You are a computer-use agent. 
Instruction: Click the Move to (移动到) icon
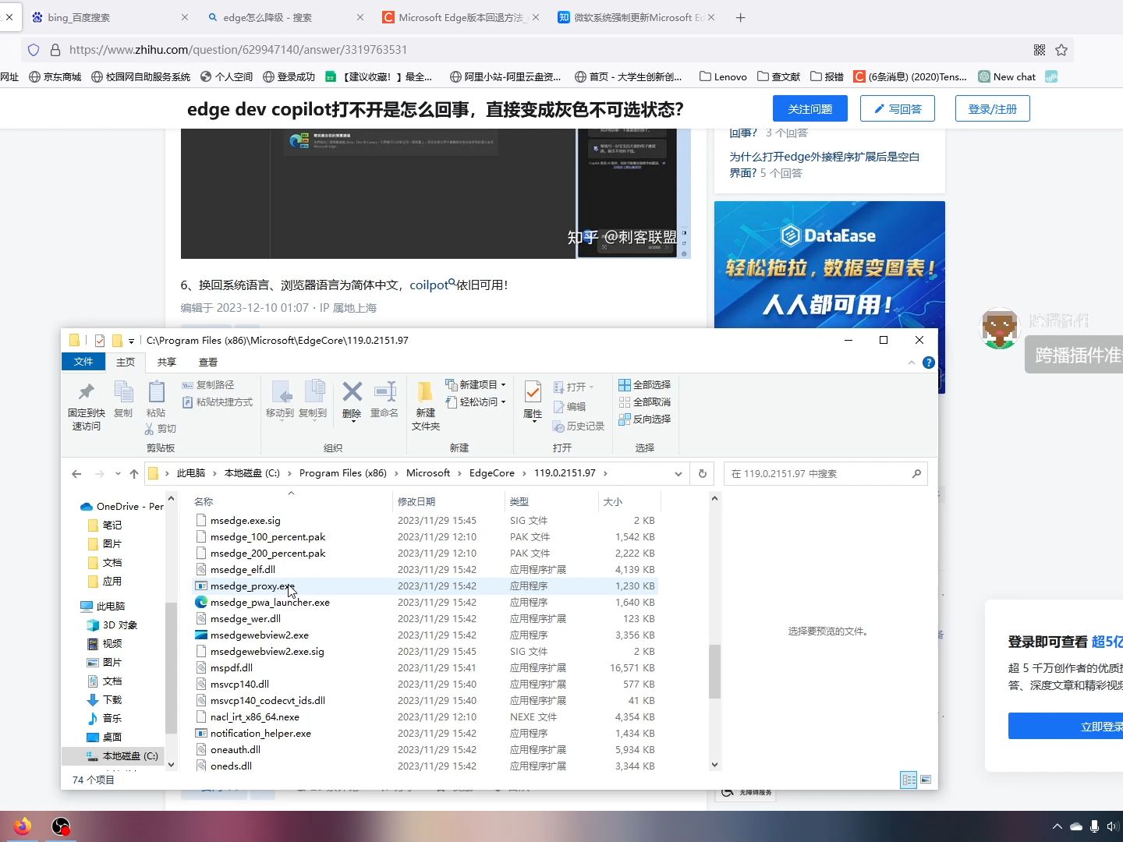tap(280, 391)
